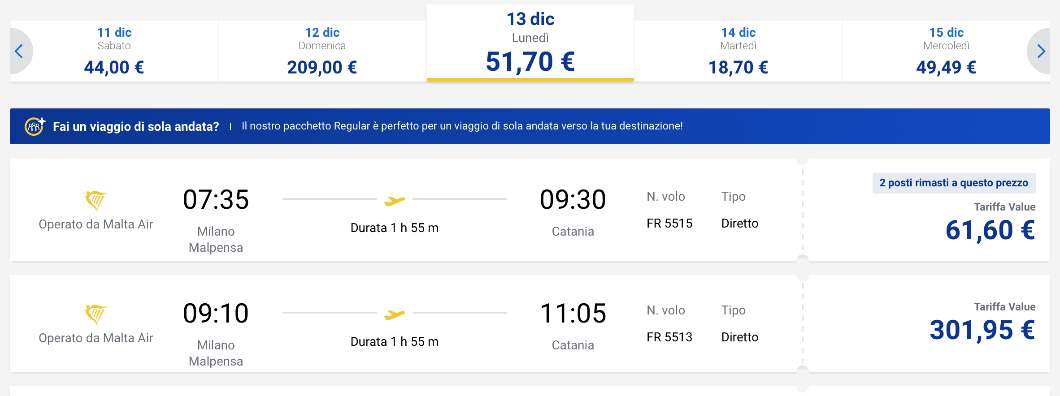Click the Ryanair harp logo on 07:35 flight

pyautogui.click(x=96, y=201)
